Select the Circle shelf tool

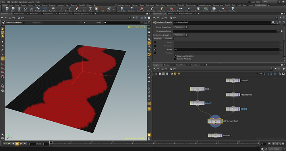[x=85, y=9]
